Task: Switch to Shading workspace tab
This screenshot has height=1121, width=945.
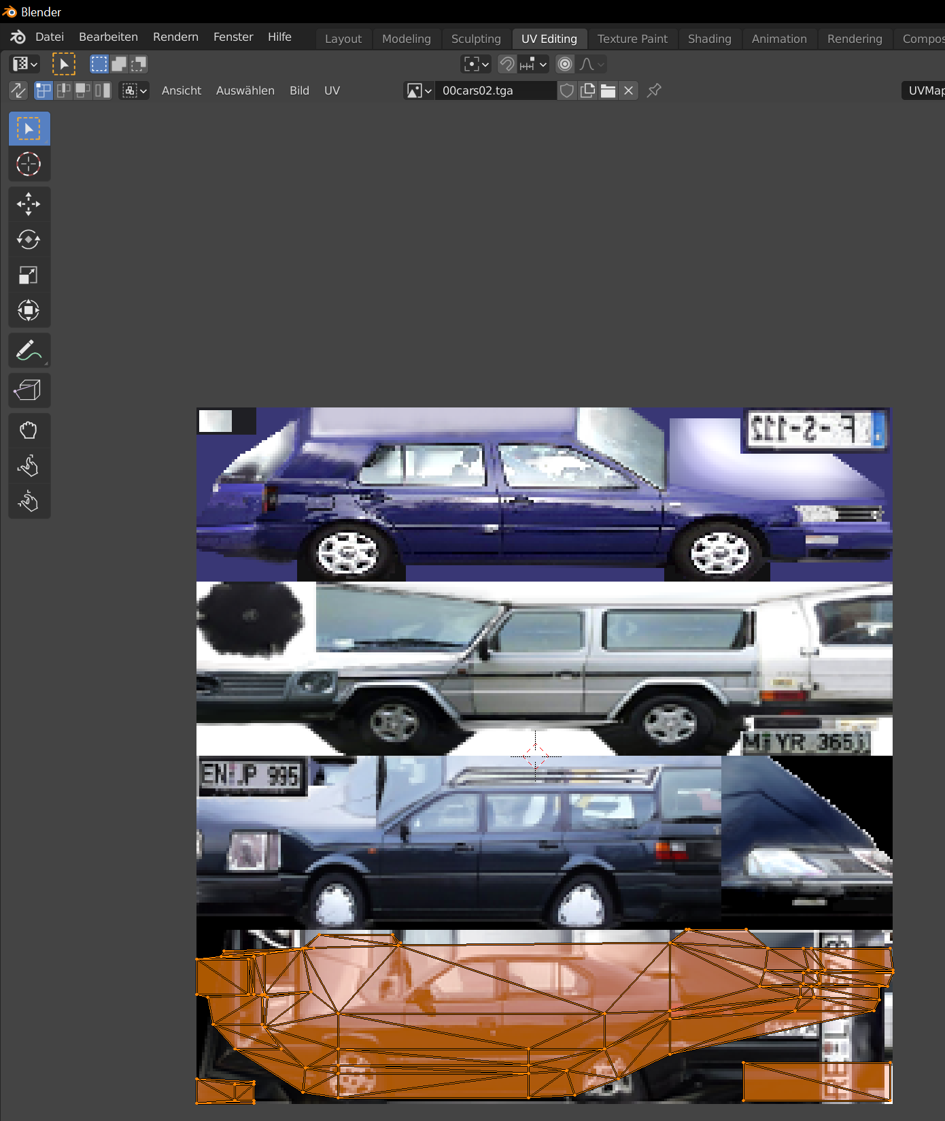Action: point(710,39)
